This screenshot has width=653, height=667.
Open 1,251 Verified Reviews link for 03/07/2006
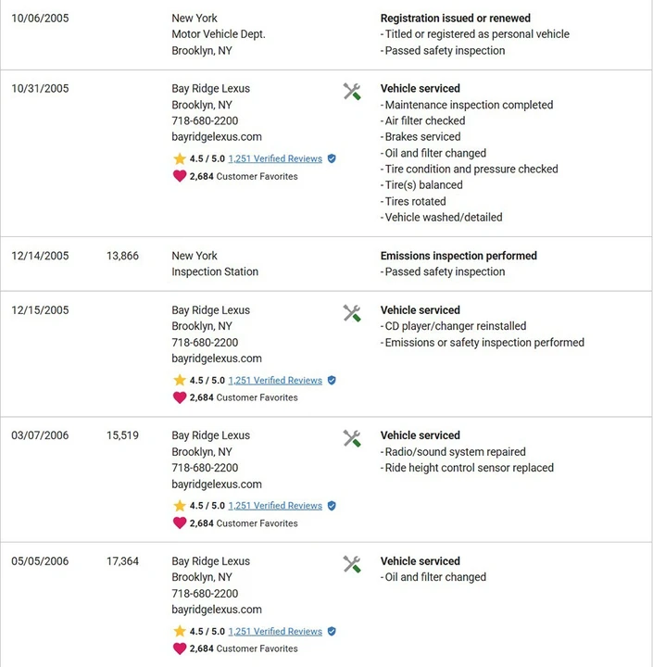275,506
